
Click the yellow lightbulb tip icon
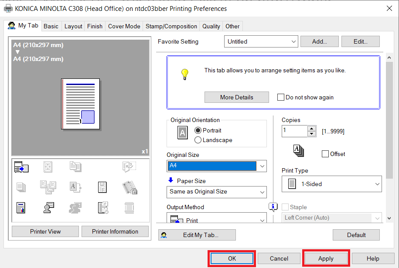185,74
